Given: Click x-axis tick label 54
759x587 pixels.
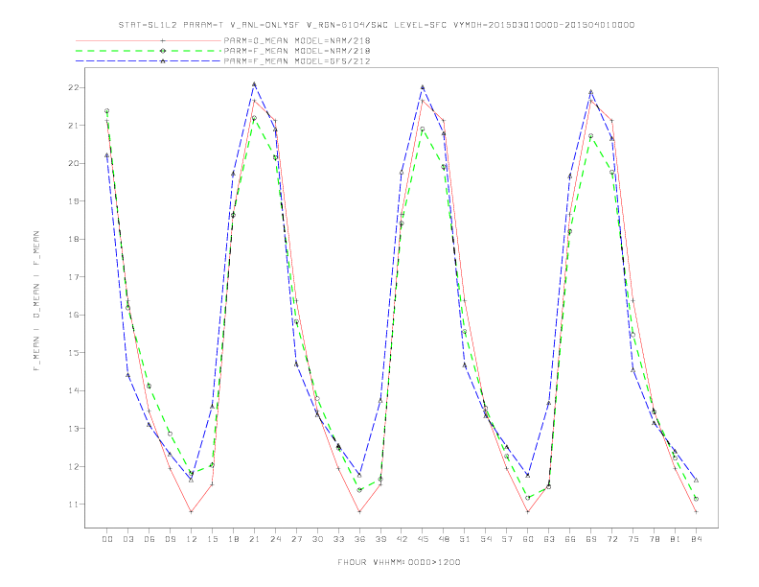Looking at the screenshot, I should coord(486,539).
